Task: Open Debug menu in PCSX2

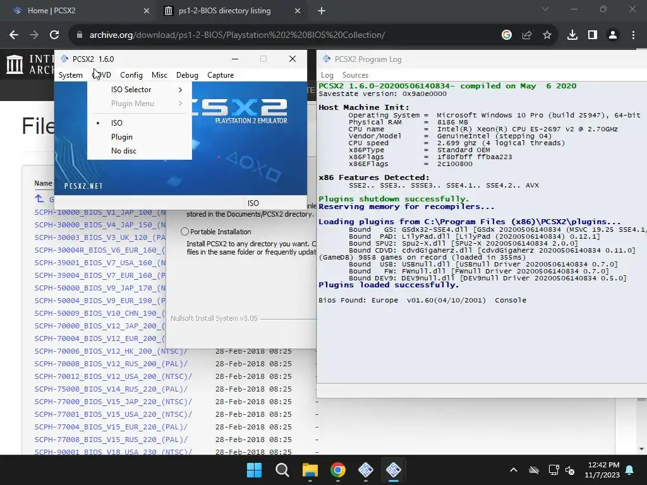Action: tap(187, 75)
